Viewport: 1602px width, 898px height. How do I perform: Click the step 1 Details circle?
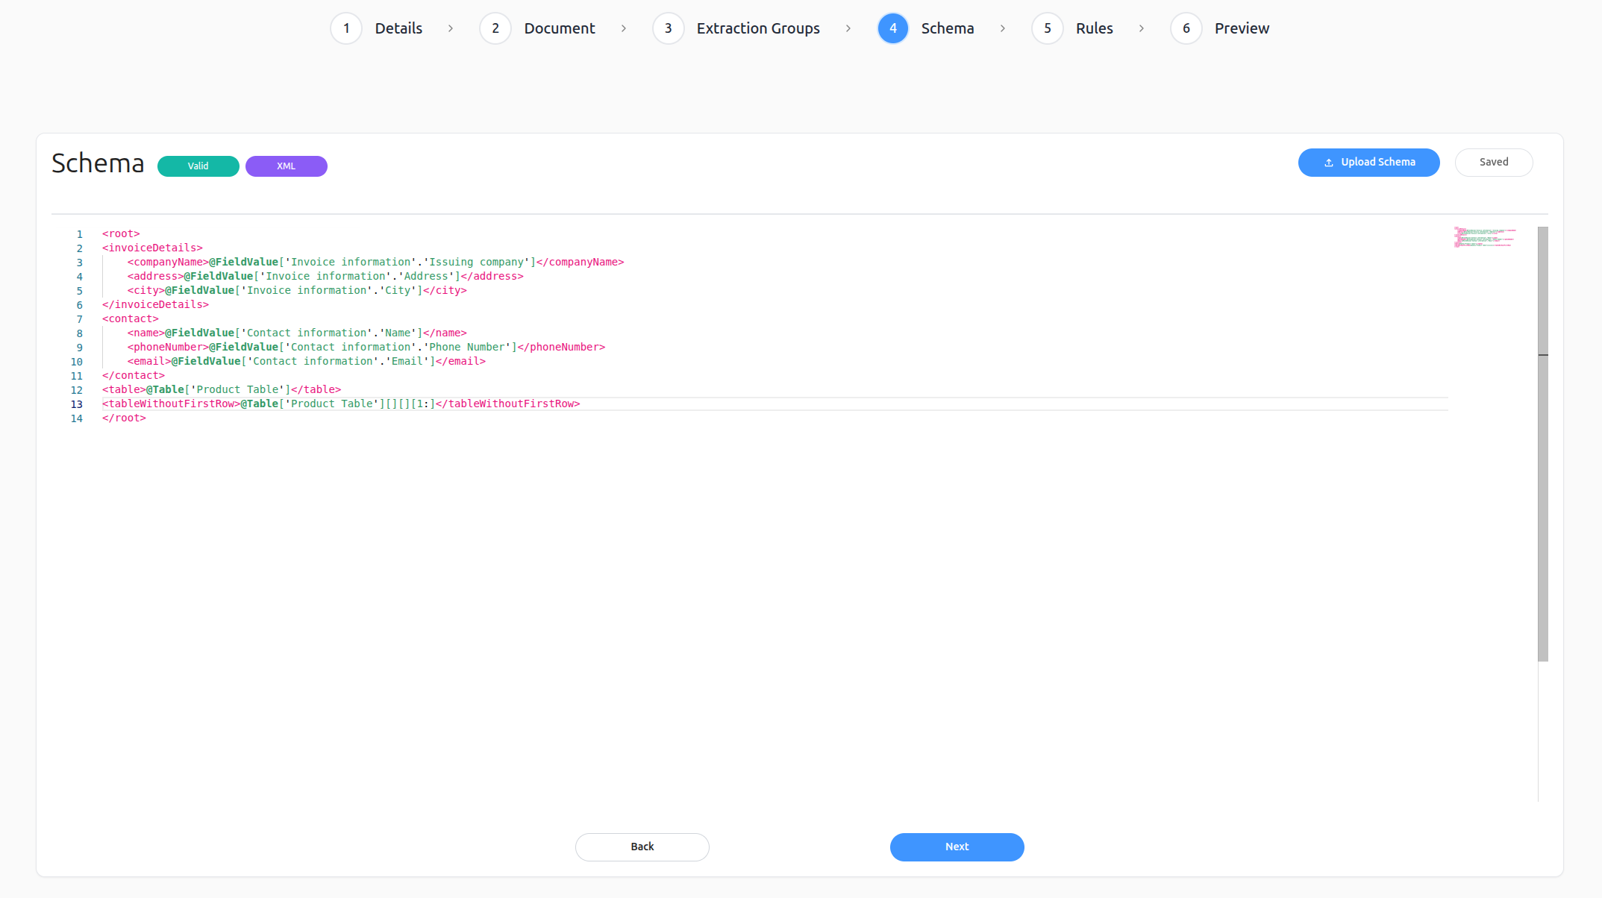[346, 28]
